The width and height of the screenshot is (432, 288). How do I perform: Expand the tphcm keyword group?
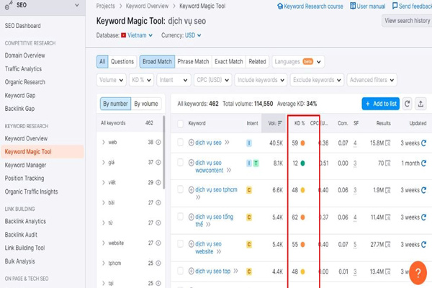coord(104,264)
